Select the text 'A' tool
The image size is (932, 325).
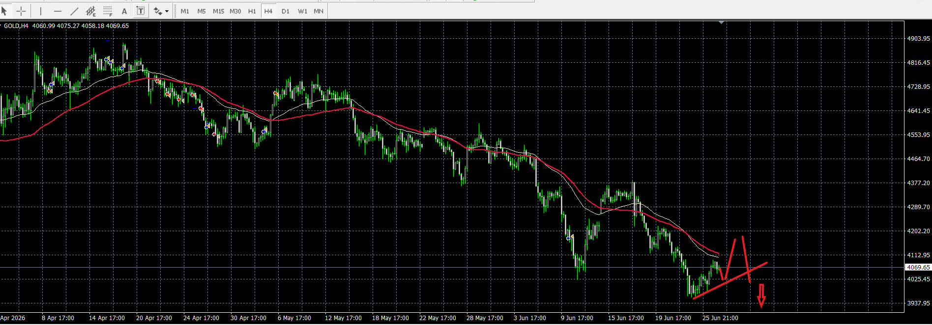tap(124, 11)
